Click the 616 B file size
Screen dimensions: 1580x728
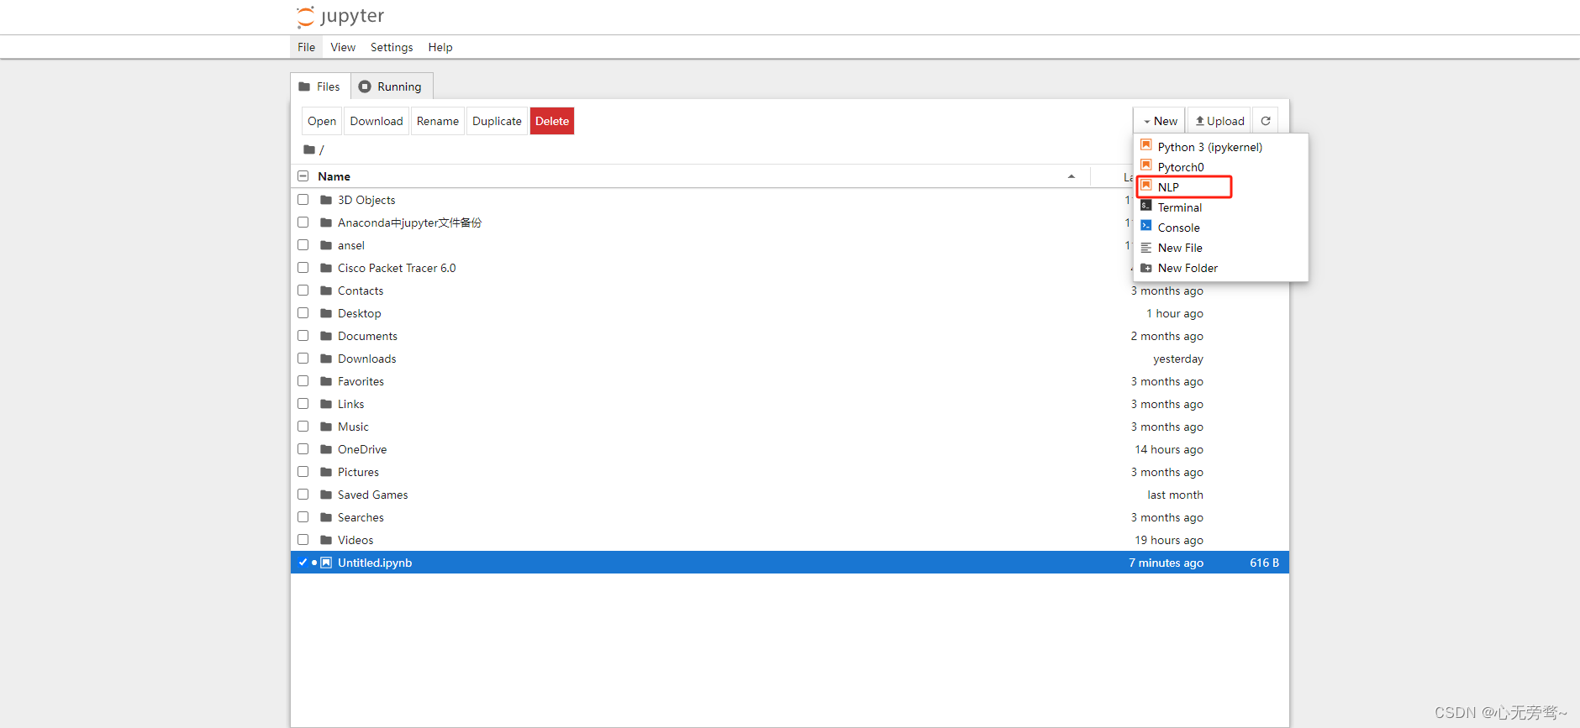[x=1264, y=563]
